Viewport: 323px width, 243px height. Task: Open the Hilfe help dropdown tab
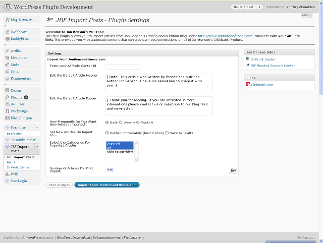pos(306,15)
